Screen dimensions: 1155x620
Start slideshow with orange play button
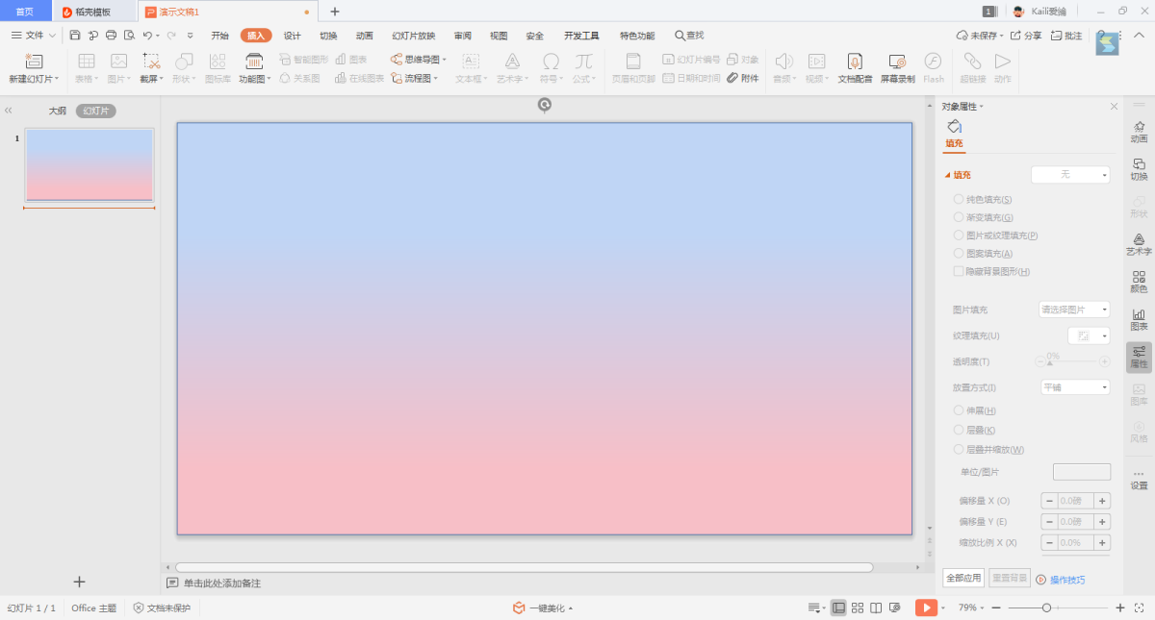point(925,608)
